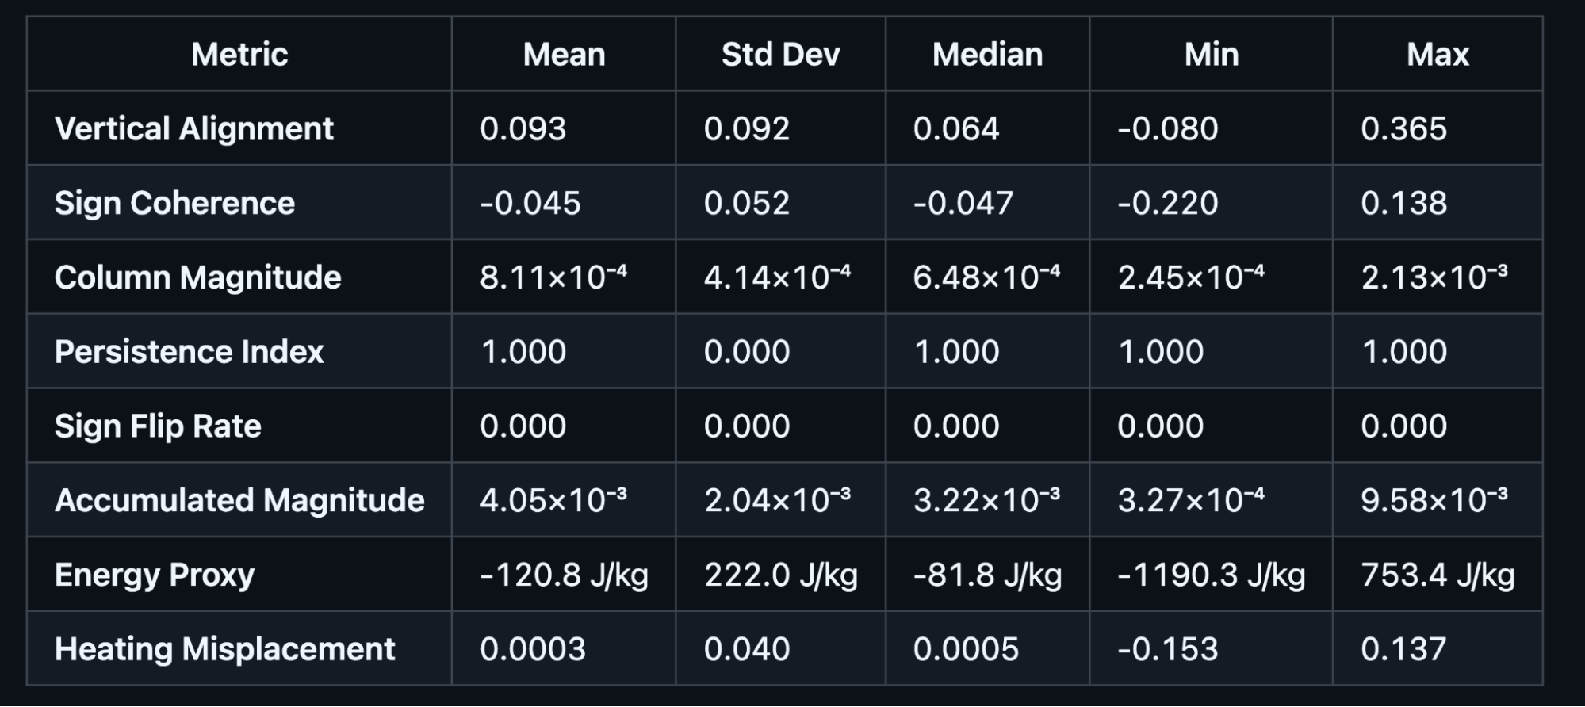Click the Min column header
The image size is (1585, 707).
pyautogui.click(x=1212, y=55)
